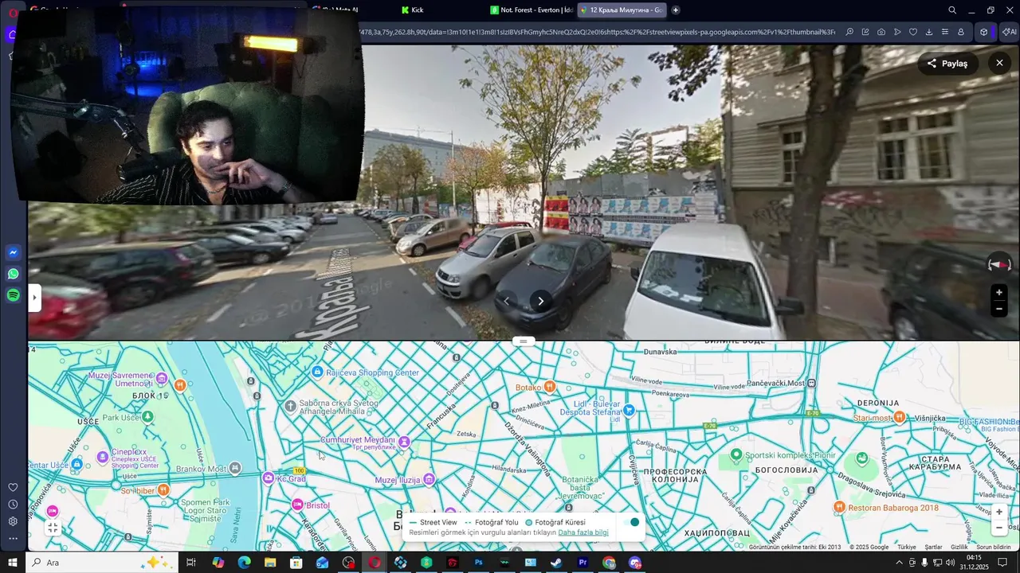Click the Street View compass
The height and width of the screenshot is (573, 1020).
click(x=999, y=263)
